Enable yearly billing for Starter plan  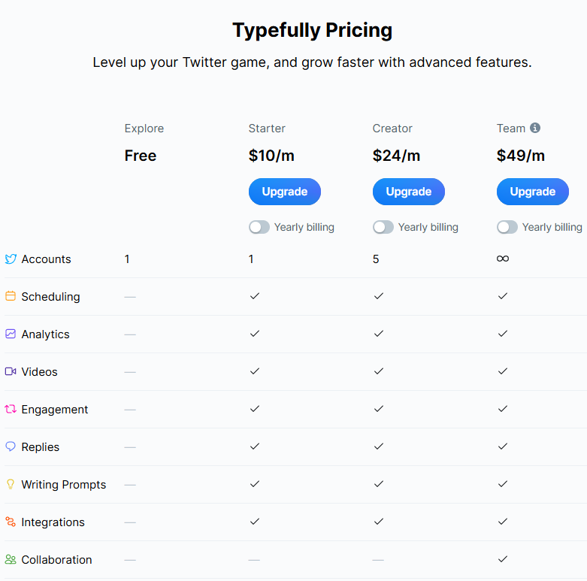[259, 227]
